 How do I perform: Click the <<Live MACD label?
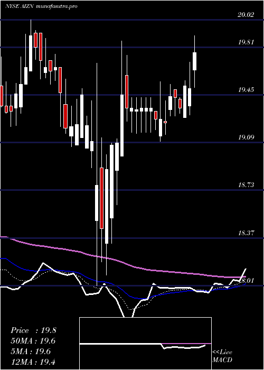222,356
